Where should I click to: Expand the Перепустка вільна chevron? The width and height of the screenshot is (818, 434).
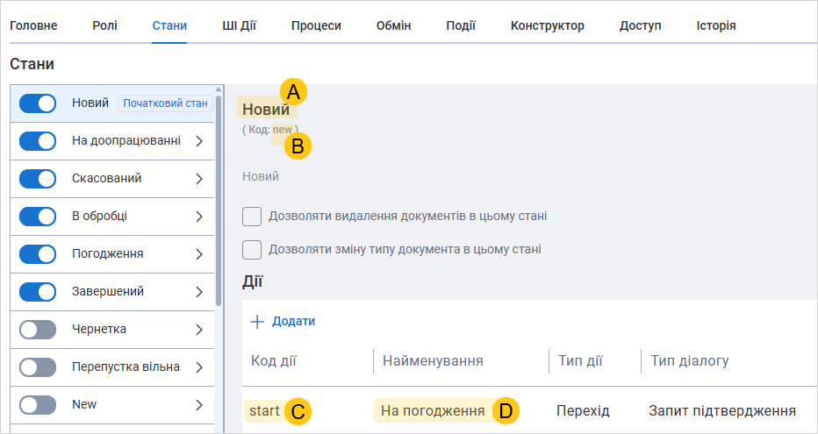pyautogui.click(x=198, y=367)
